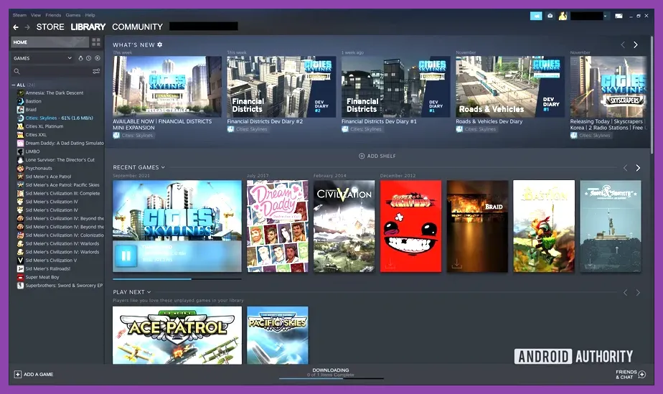Image resolution: width=663 pixels, height=394 pixels.
Task: Open Civilization V cover in Recent Games
Action: coord(344,226)
